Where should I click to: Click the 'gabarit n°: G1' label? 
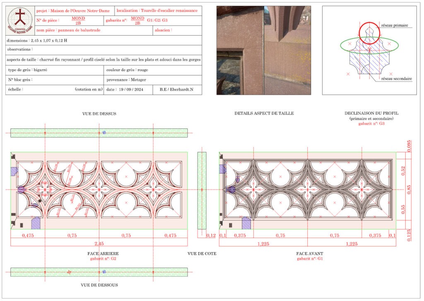(x=310, y=258)
